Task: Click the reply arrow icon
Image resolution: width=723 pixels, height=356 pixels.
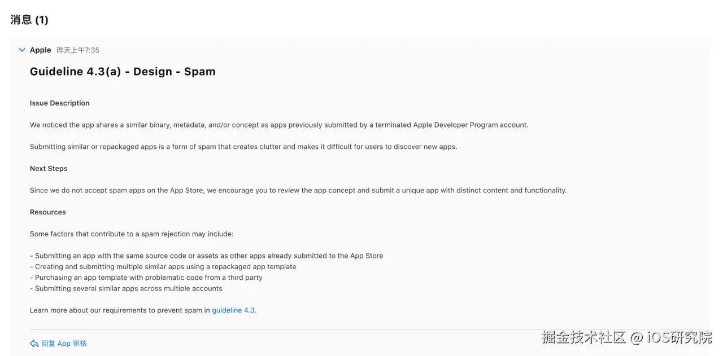Action: pos(34,344)
